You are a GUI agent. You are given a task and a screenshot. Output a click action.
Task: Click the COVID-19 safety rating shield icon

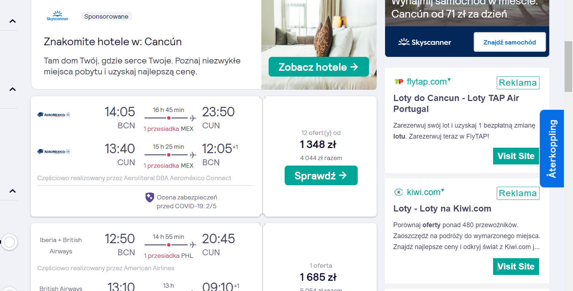coord(150,197)
